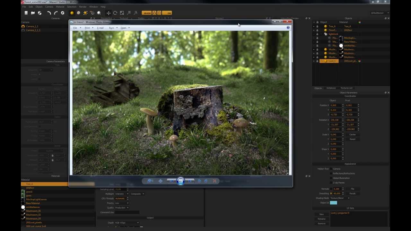Open Photo Viewer help question icon
The image size is (411, 231).
[288, 28]
